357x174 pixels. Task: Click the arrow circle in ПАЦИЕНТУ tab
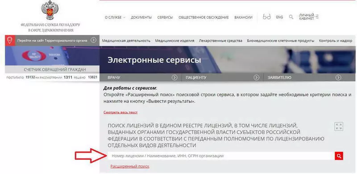click(256, 78)
